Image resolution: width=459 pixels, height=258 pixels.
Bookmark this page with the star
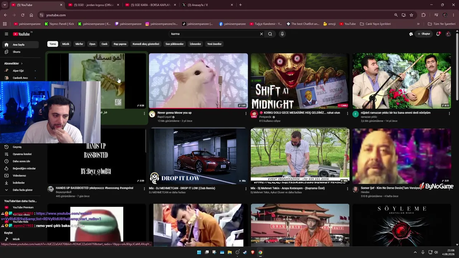[x=411, y=15]
